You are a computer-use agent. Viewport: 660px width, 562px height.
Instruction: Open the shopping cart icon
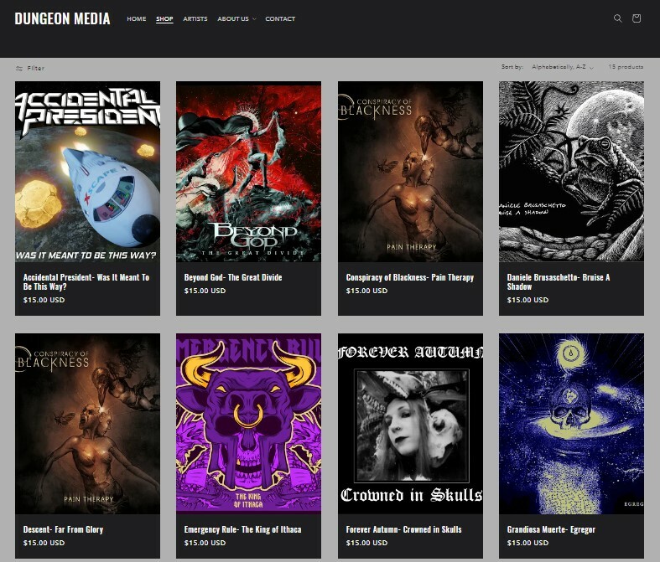tap(637, 18)
